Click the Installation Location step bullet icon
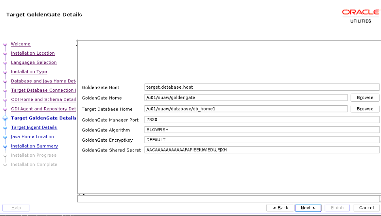Viewport: 381px width, 216px height. pyautogui.click(x=5, y=54)
